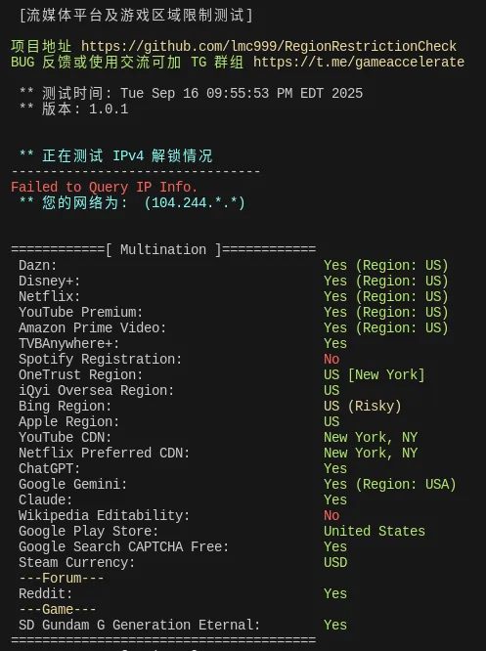The image size is (486, 651).
Task: Select the masked IP address 104.244.*.*
Action: 195,203
